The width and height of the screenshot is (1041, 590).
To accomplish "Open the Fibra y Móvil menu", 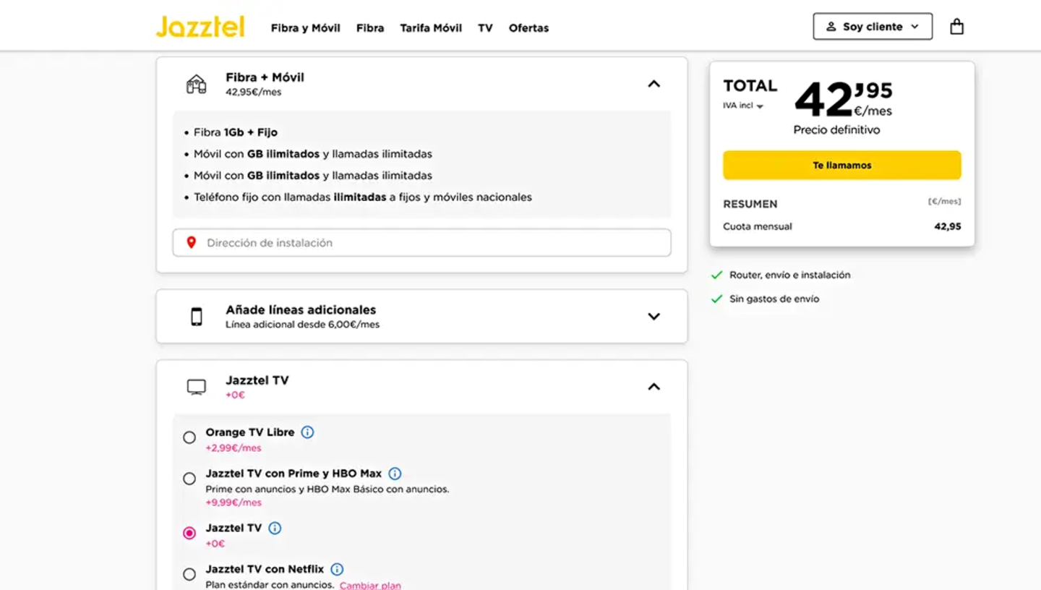I will [x=305, y=28].
